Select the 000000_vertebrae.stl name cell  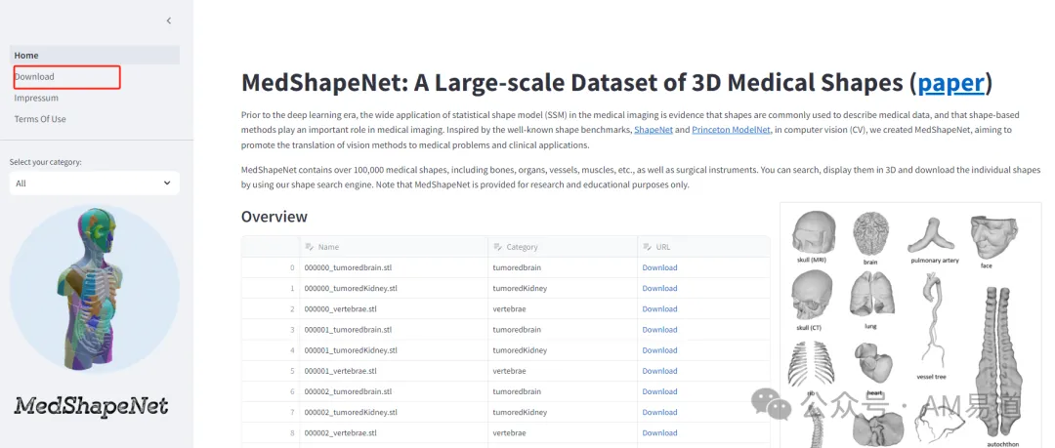tap(394, 309)
